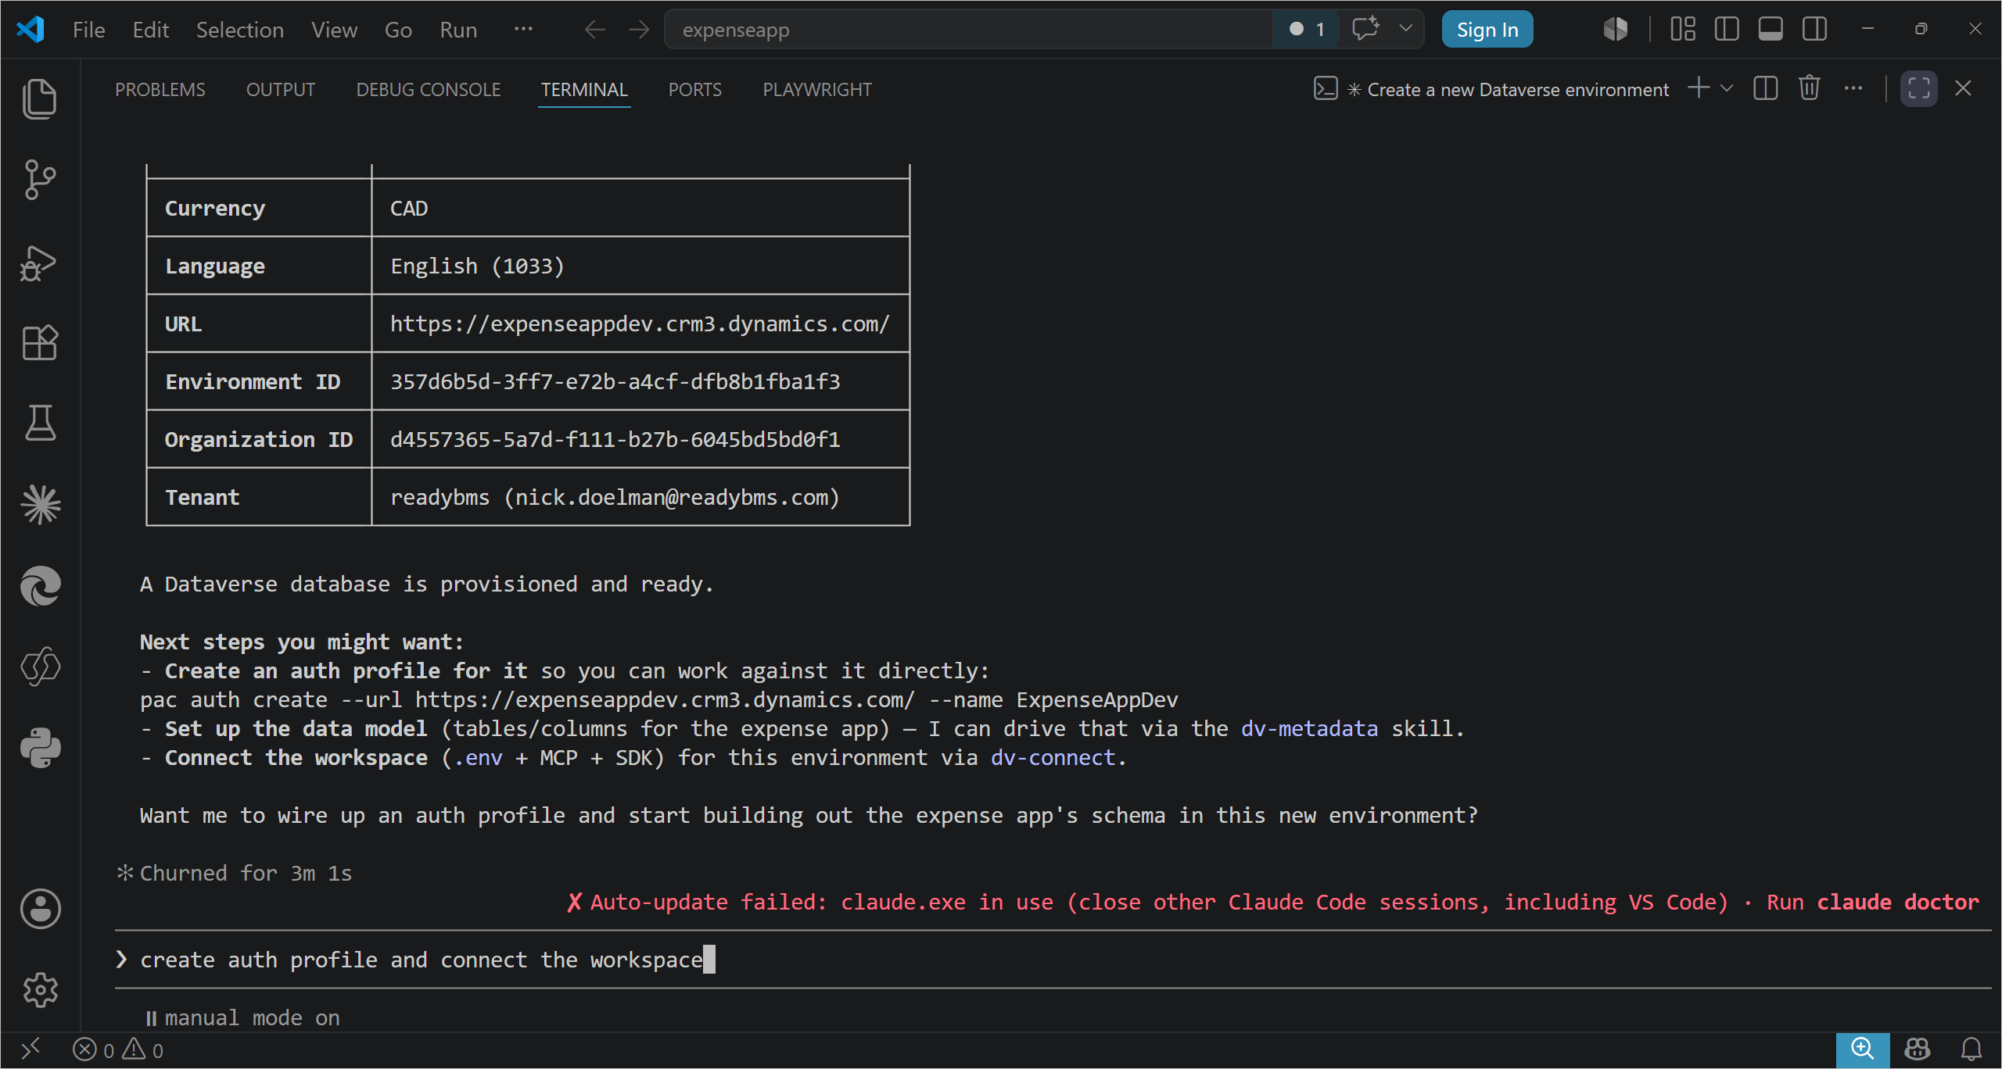
Task: Go back using the left arrow
Action: coord(594,30)
